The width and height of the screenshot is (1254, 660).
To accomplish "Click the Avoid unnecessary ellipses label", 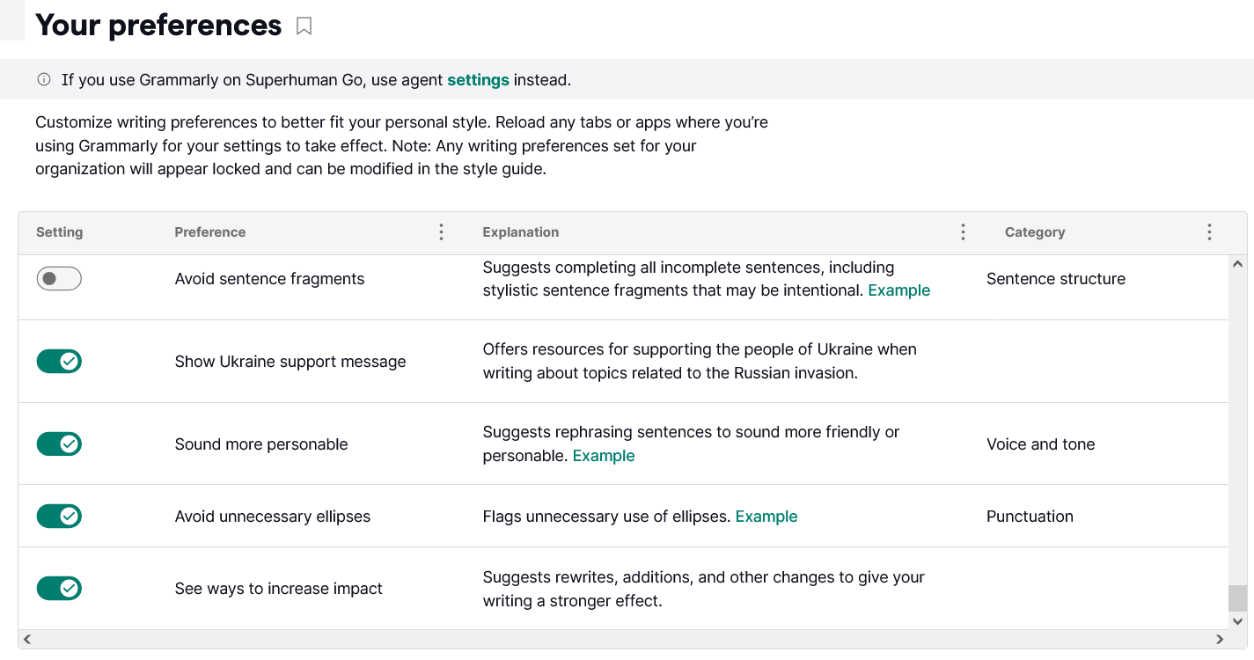I will pos(273,517).
